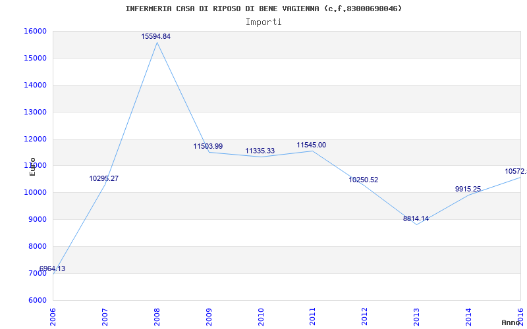
Task: Click the data label 11503.99
Action: [208, 146]
